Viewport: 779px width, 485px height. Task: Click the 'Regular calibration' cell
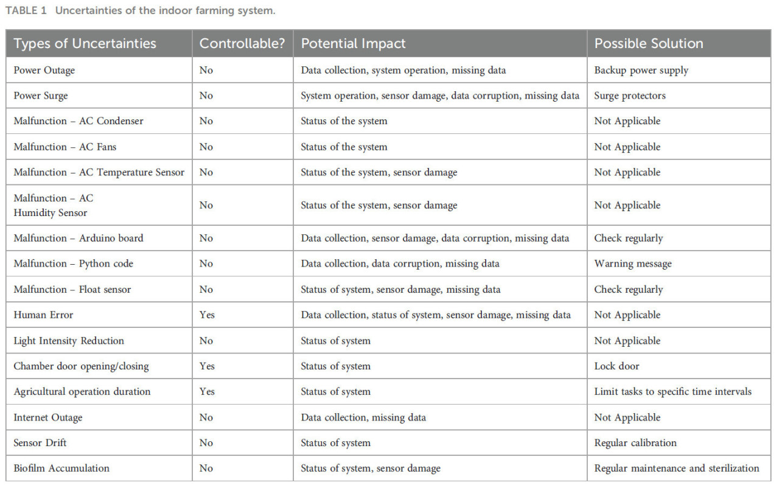635,443
